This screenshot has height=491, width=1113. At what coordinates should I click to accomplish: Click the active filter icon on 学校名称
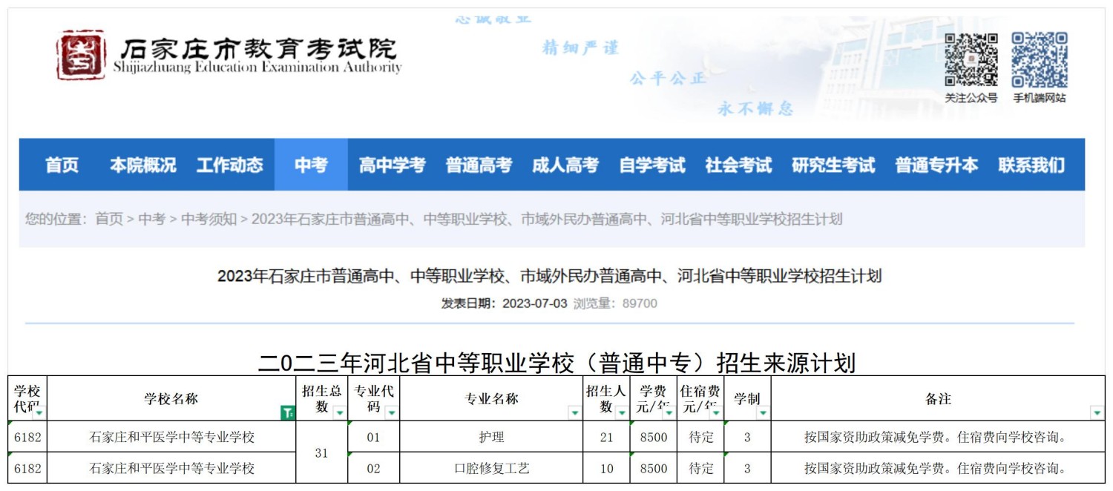[x=288, y=413]
